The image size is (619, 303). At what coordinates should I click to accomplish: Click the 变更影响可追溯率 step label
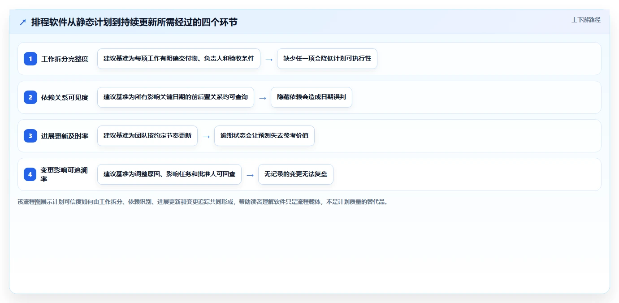(65, 174)
